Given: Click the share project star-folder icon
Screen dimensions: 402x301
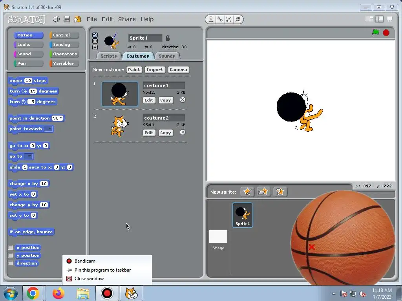Looking at the screenshot, I should click(77, 19).
